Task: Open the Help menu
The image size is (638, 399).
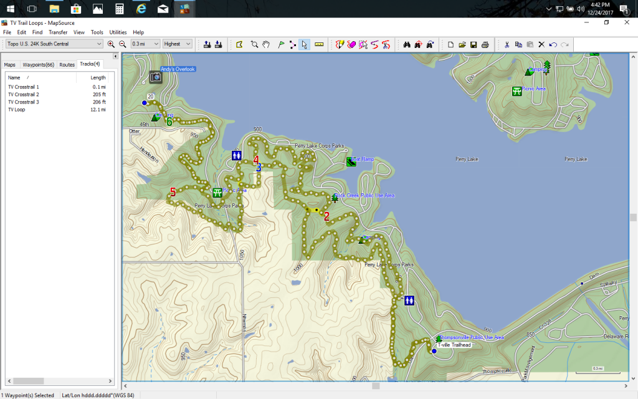Action: (138, 32)
